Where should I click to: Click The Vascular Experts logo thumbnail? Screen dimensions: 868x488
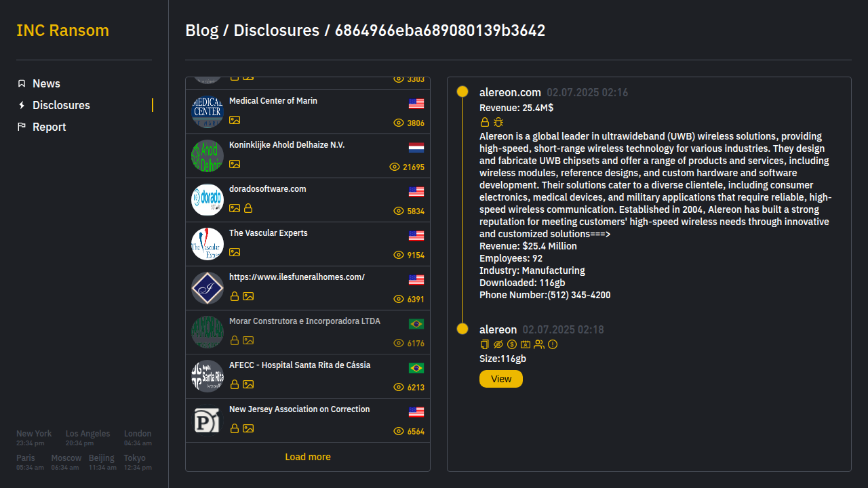[x=208, y=244]
